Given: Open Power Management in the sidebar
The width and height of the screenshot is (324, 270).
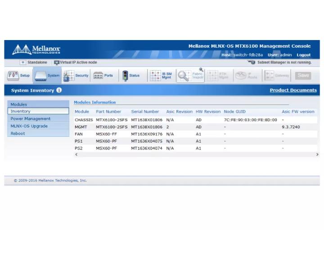Looking at the screenshot, I should point(38,119).
